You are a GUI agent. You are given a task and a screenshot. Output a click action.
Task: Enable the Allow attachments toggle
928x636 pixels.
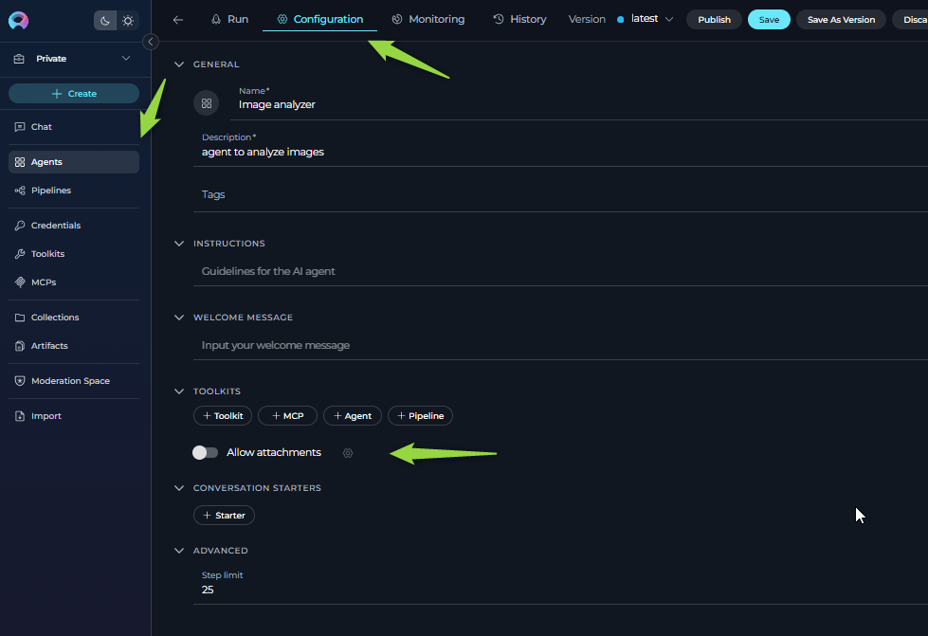click(x=205, y=453)
